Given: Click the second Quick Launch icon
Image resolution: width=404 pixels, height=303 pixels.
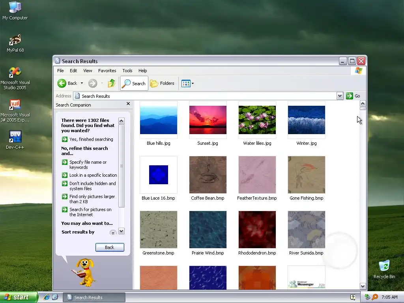Looking at the screenshot, I should [55, 297].
